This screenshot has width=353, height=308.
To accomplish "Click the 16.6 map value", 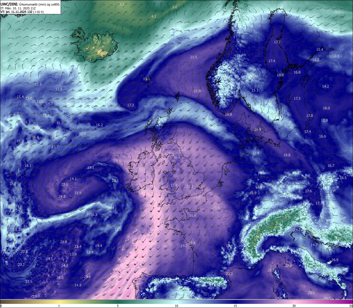I will click(322, 136).
